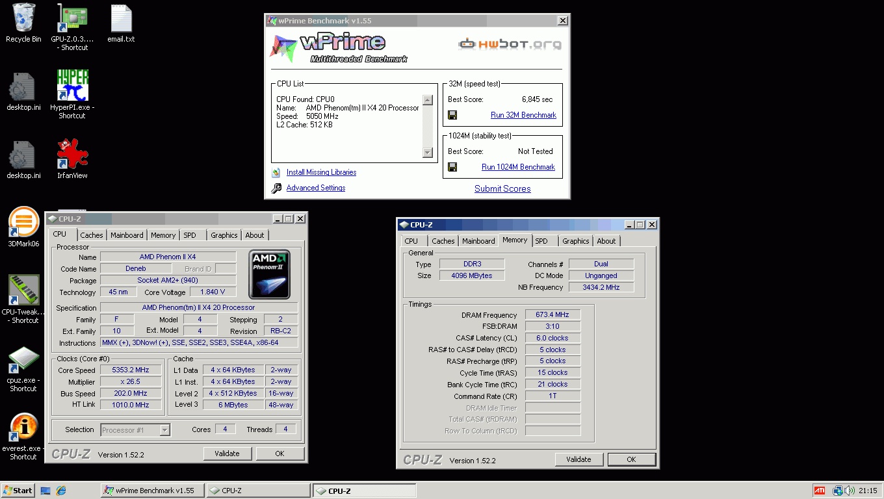The width and height of the screenshot is (884, 499).
Task: Click Submit Scores link
Action: [502, 188]
